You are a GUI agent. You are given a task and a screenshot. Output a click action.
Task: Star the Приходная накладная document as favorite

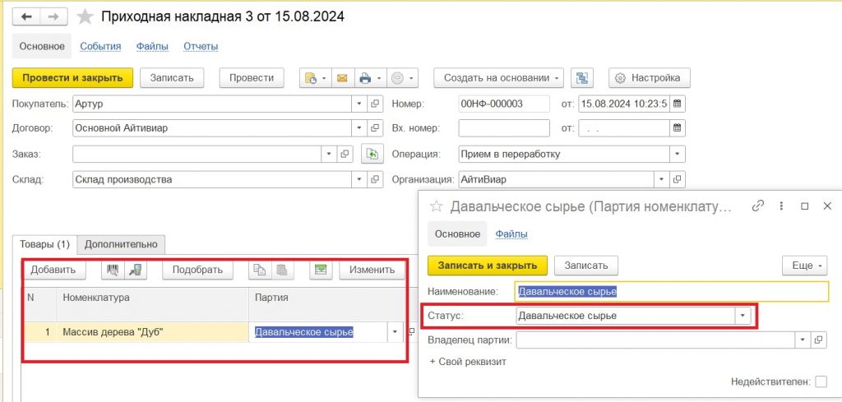click(x=85, y=17)
